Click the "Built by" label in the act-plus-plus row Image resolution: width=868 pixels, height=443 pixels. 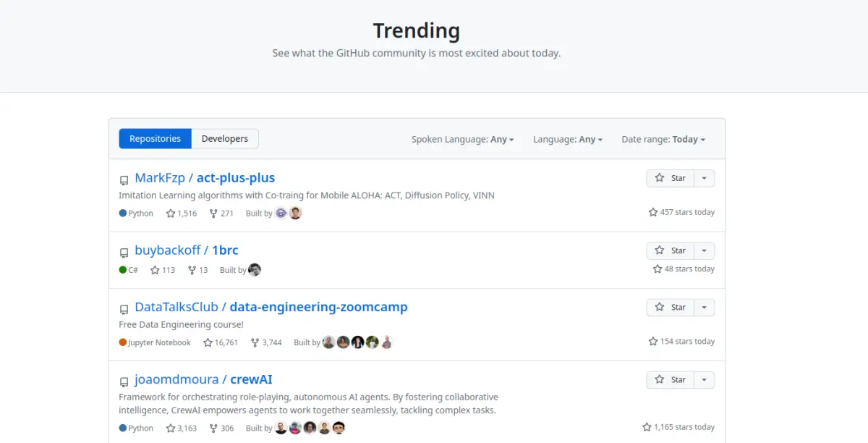click(x=259, y=214)
